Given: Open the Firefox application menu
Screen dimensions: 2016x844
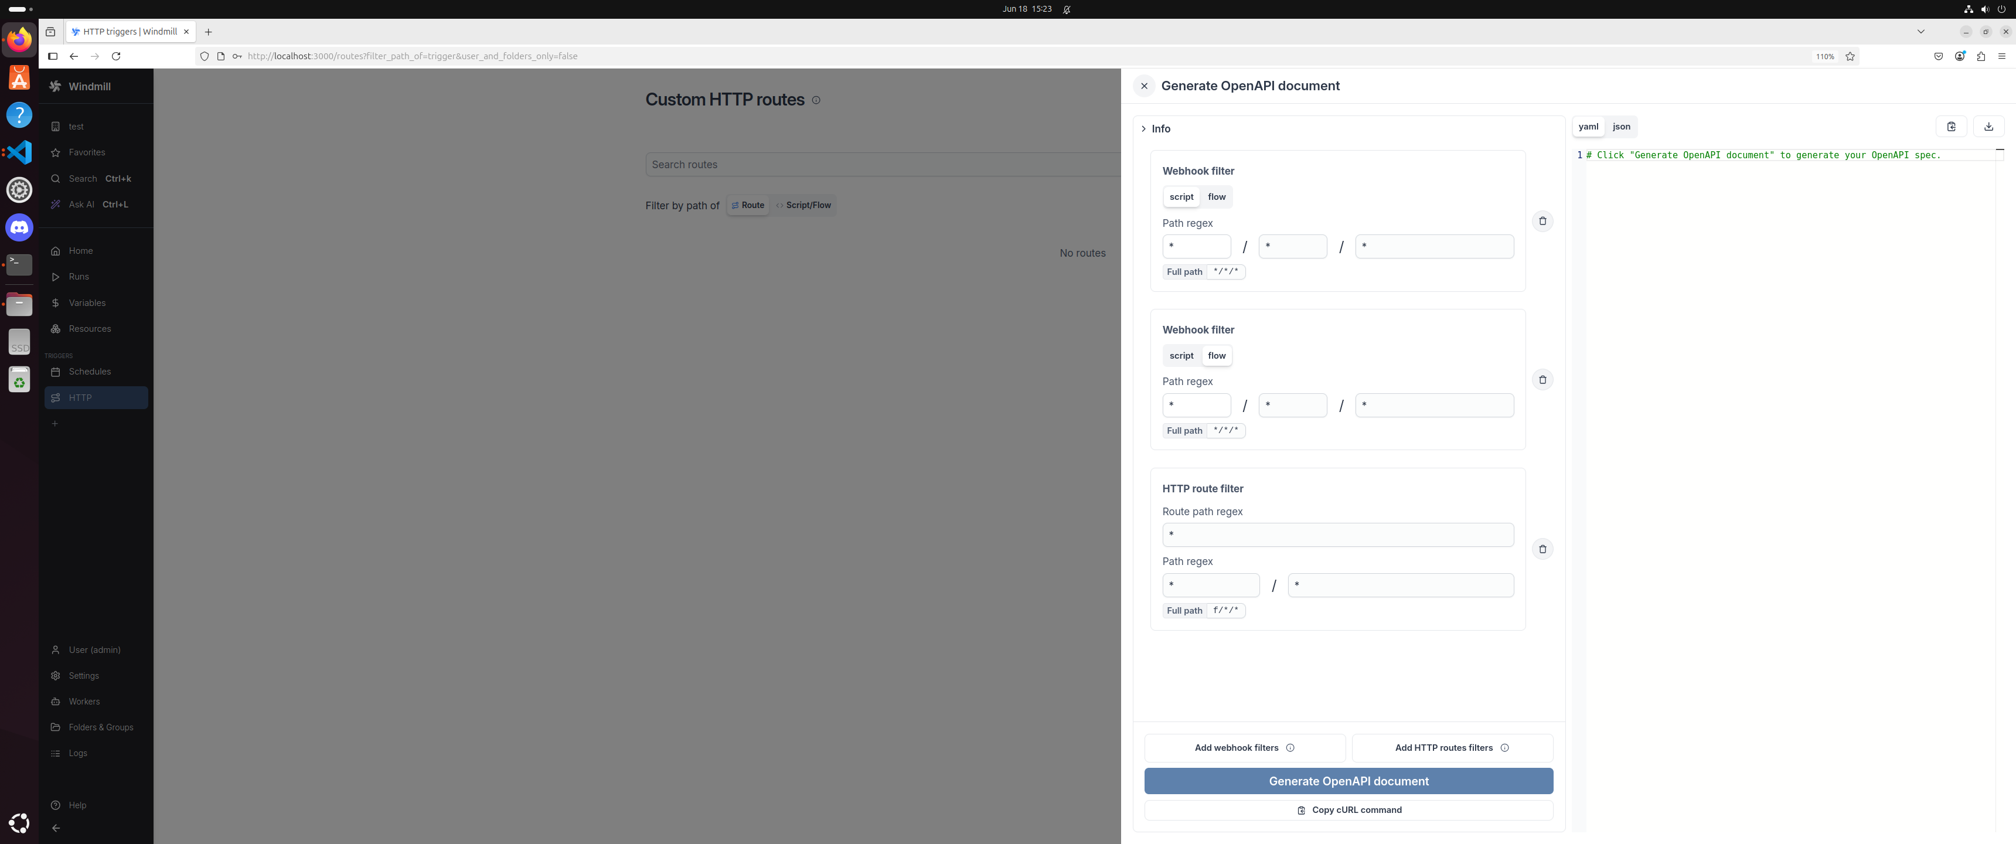Looking at the screenshot, I should tap(2002, 56).
